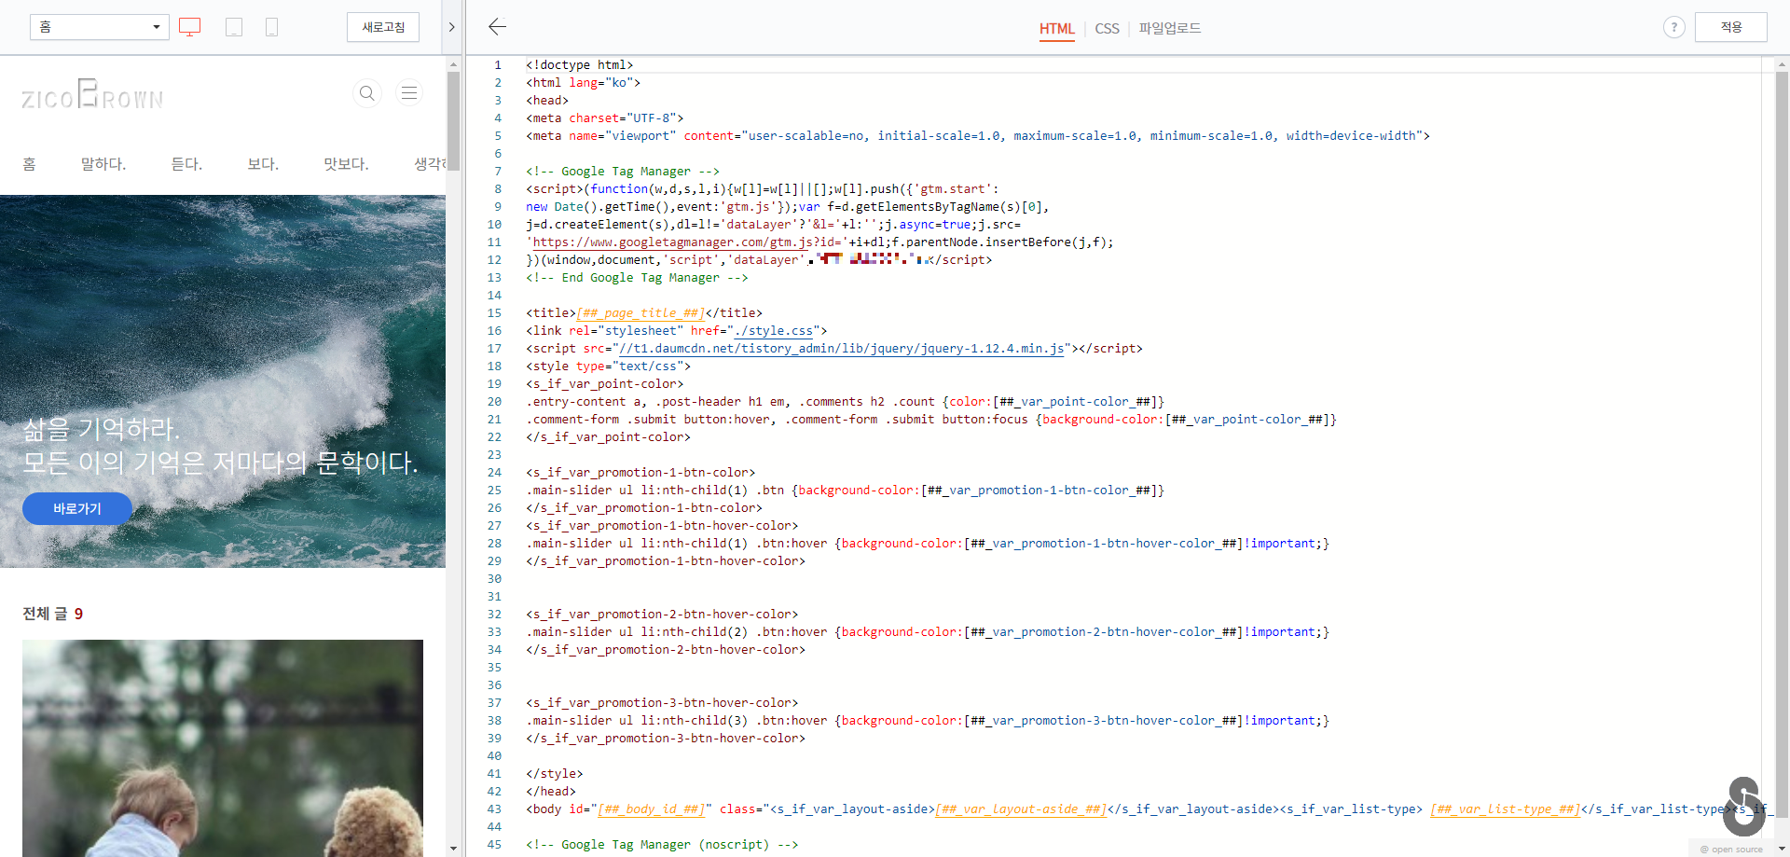Click the meta charset UTF-8 line
The height and width of the screenshot is (857, 1790).
pos(605,118)
